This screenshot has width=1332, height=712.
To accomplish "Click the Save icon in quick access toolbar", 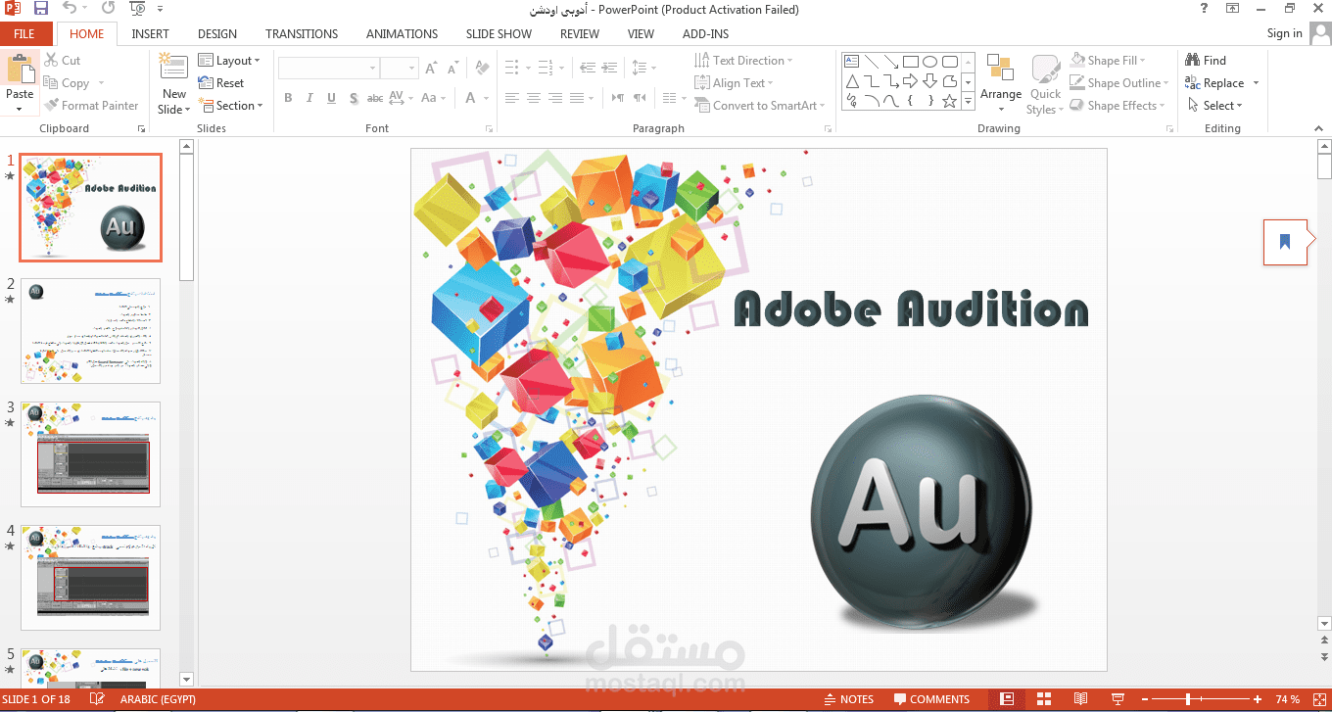I will pyautogui.click(x=41, y=9).
